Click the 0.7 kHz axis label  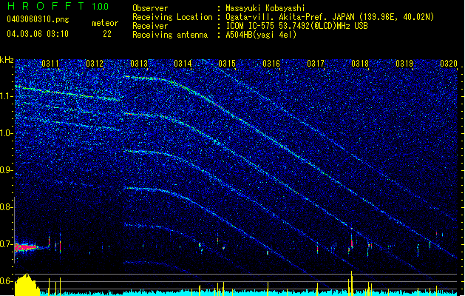tap(7, 244)
